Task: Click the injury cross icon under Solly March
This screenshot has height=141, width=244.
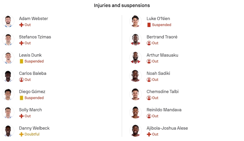Action: point(21,116)
